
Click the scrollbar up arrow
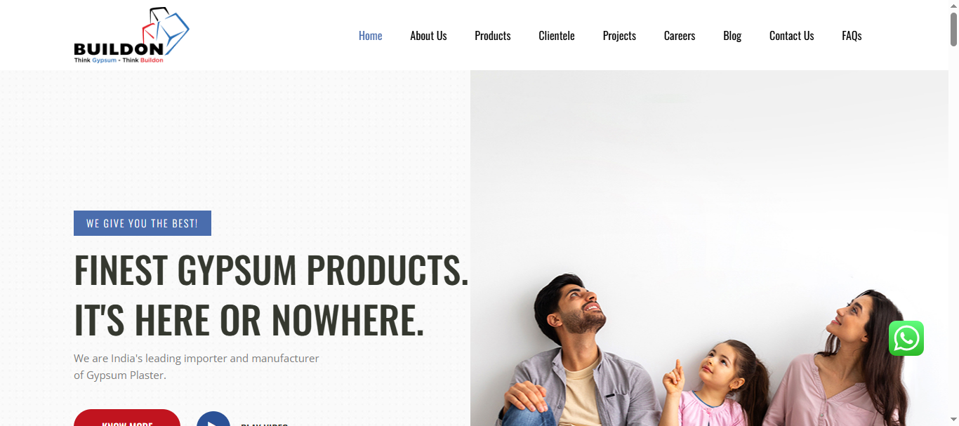pyautogui.click(x=953, y=6)
